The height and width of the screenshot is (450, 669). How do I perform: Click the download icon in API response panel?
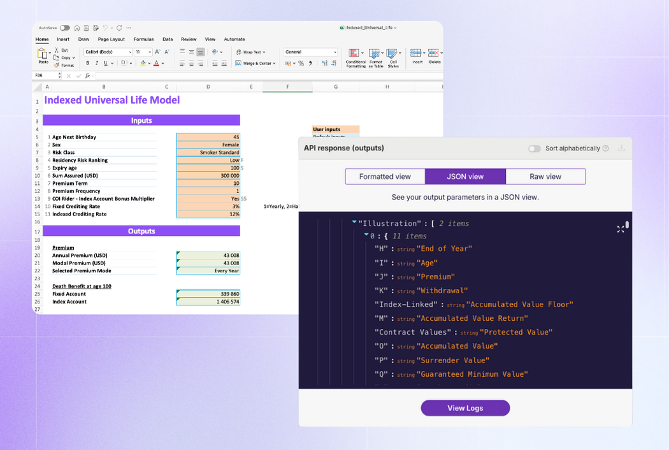coord(621,149)
